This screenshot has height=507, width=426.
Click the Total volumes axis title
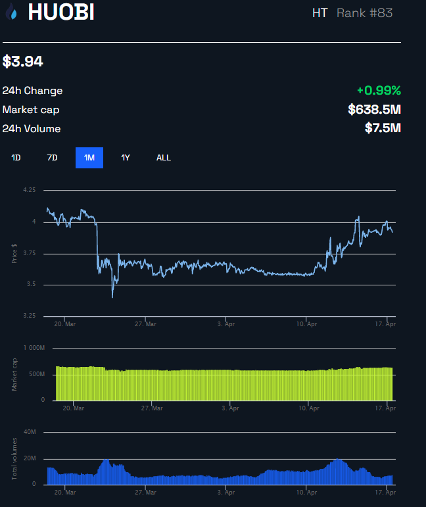(x=14, y=459)
